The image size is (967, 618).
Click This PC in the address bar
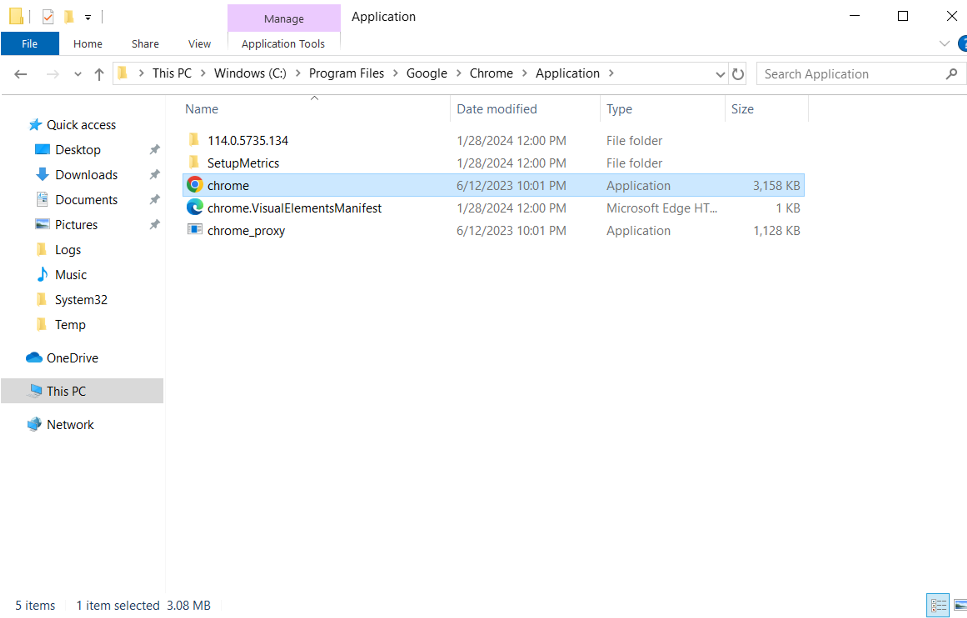pos(172,74)
